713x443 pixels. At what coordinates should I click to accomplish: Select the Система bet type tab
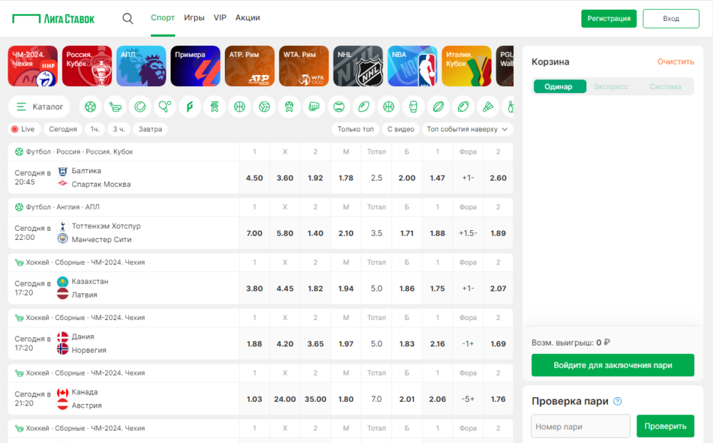(x=665, y=86)
